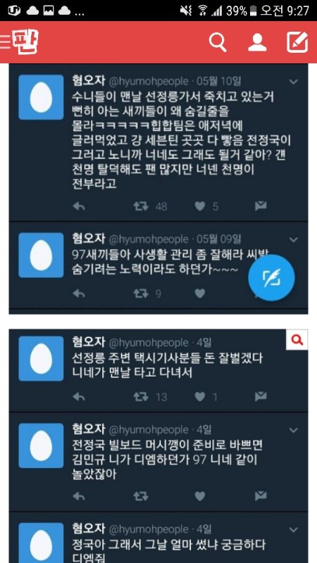
Task: Retweet the 97새끼들아 tweet with 9 retweets
Action: point(141,293)
